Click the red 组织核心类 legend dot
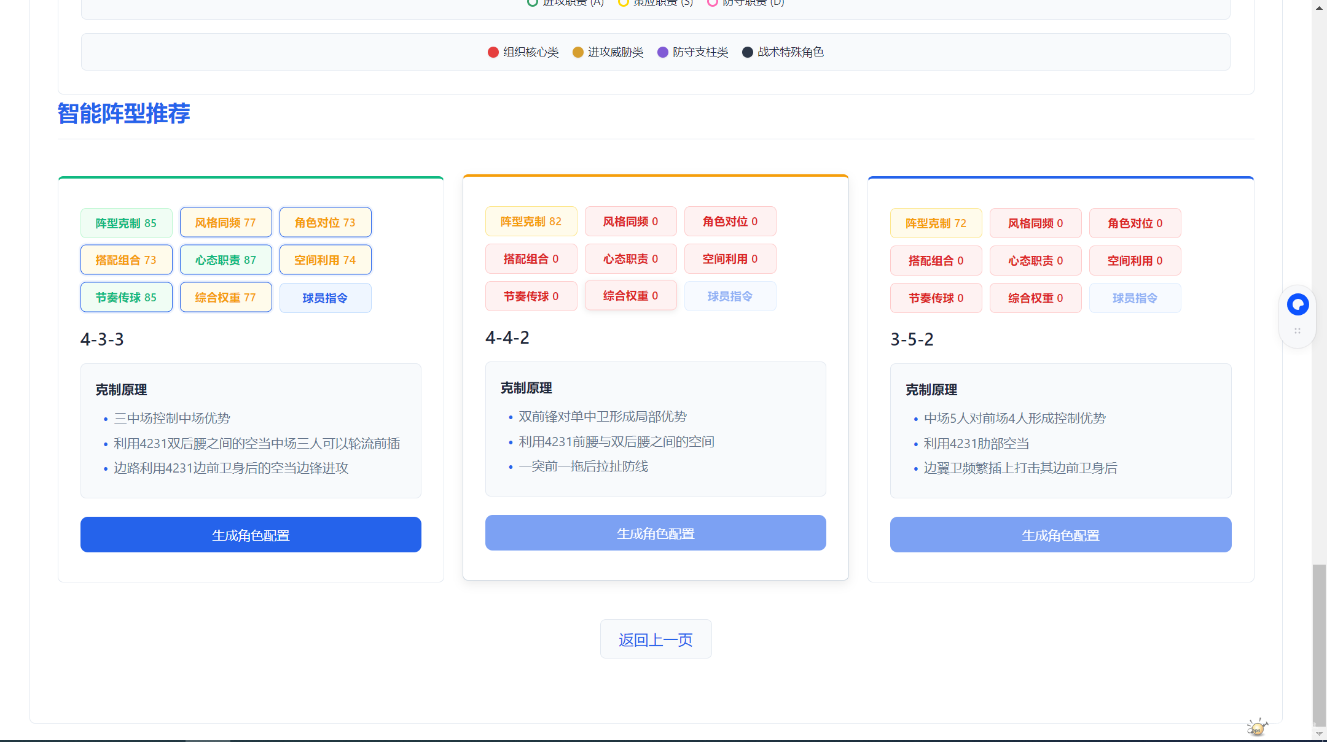The width and height of the screenshot is (1327, 742). point(493,52)
